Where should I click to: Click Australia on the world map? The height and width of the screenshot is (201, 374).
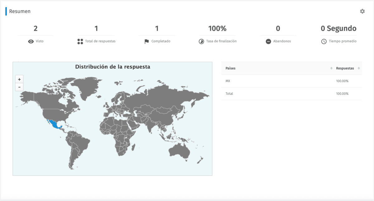[x=180, y=151]
